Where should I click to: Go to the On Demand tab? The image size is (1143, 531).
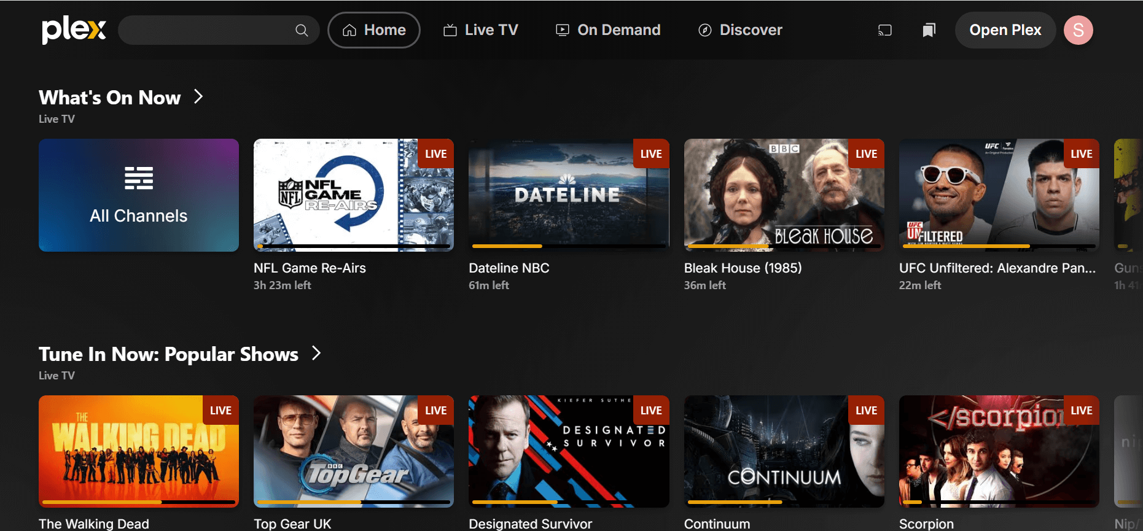608,30
